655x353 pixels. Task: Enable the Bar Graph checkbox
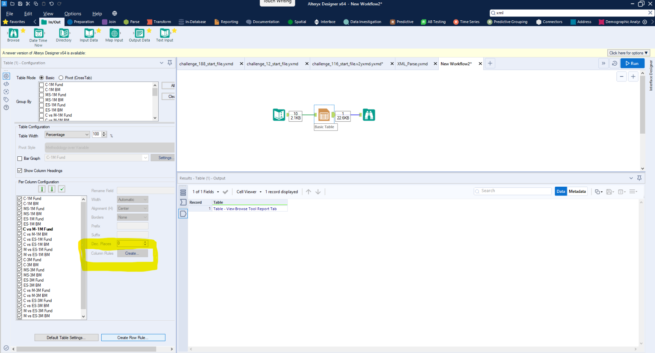[x=20, y=158]
